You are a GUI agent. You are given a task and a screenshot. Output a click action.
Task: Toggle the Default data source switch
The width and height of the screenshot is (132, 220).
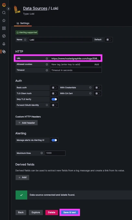[x=109, y=40]
